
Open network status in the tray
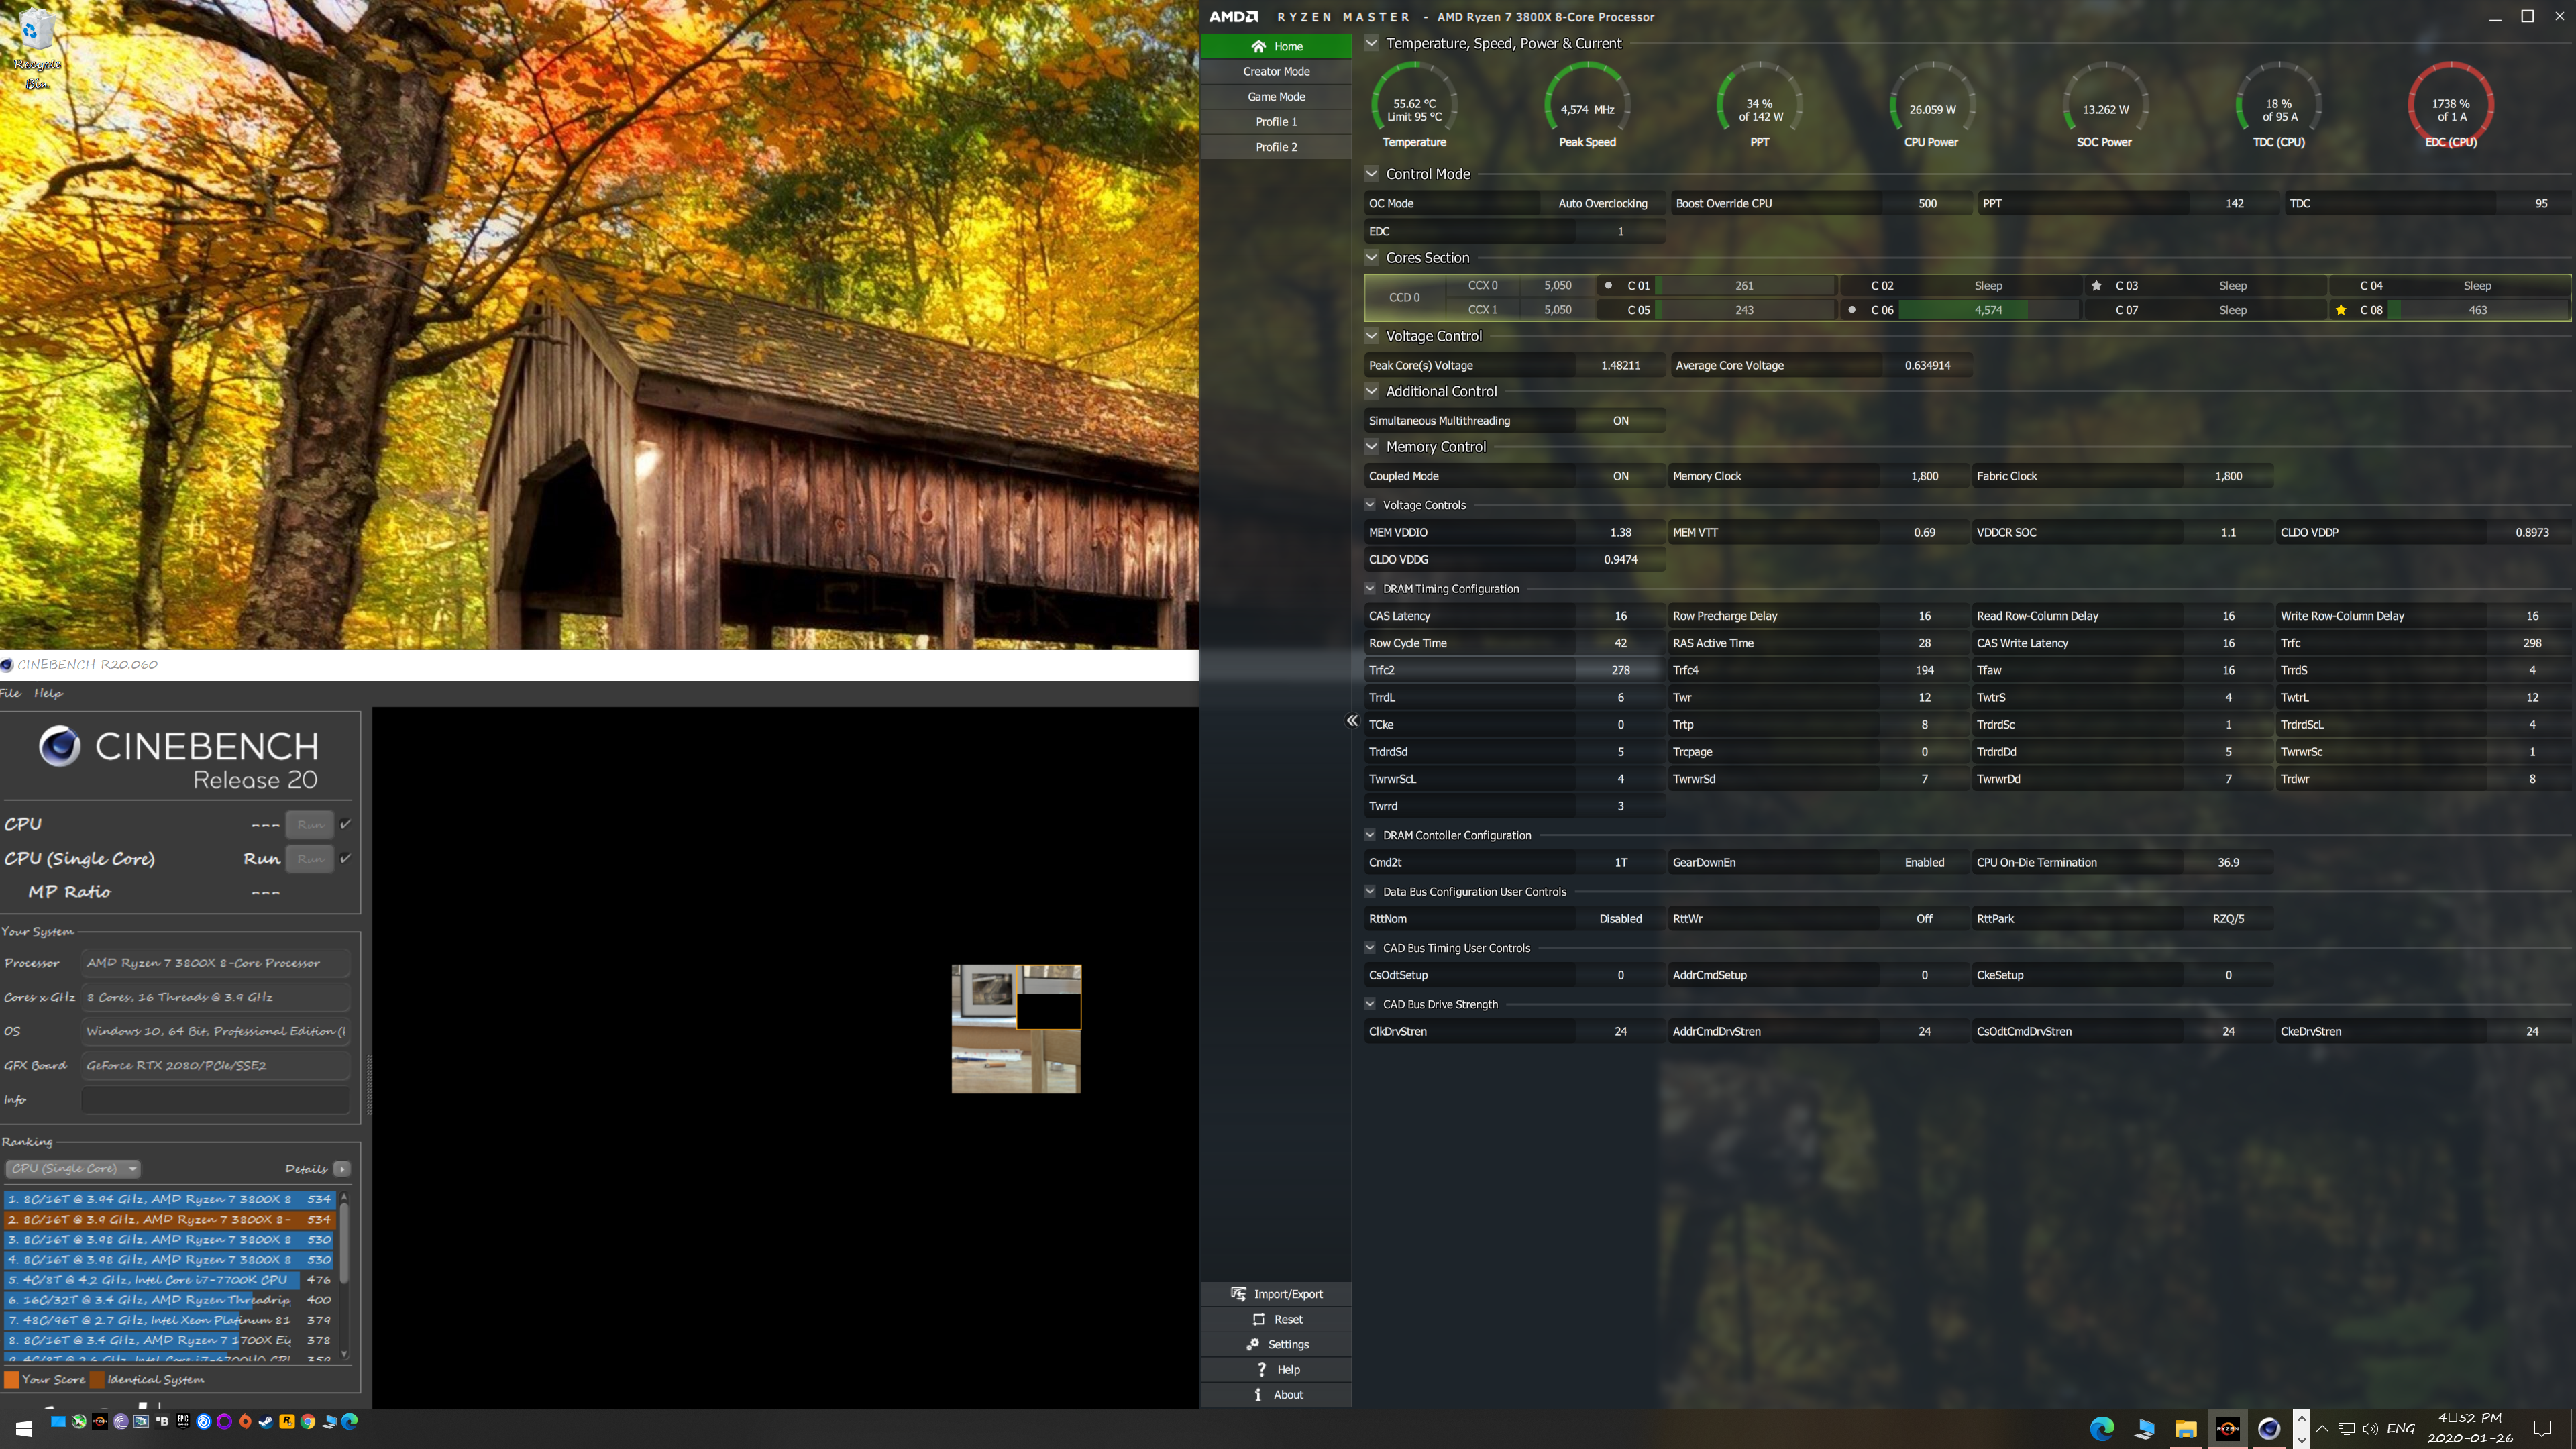2346,1429
